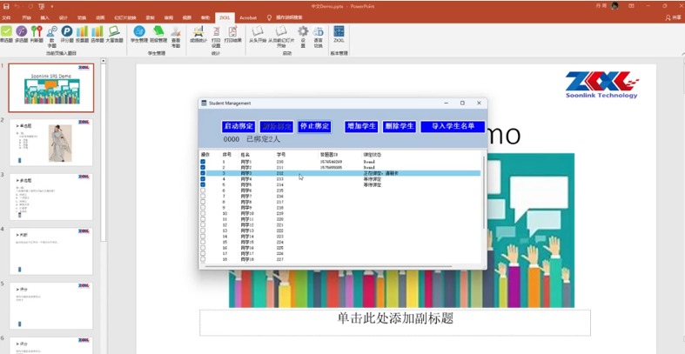685x354 pixels.
Task: Switch to the Acrobat ribbon tab
Action: click(x=248, y=17)
